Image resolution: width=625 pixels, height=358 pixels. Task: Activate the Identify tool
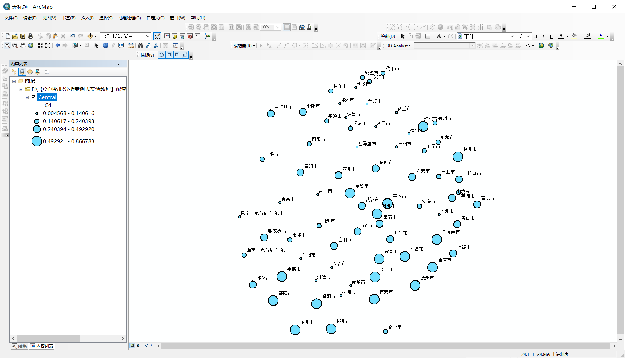tap(106, 46)
